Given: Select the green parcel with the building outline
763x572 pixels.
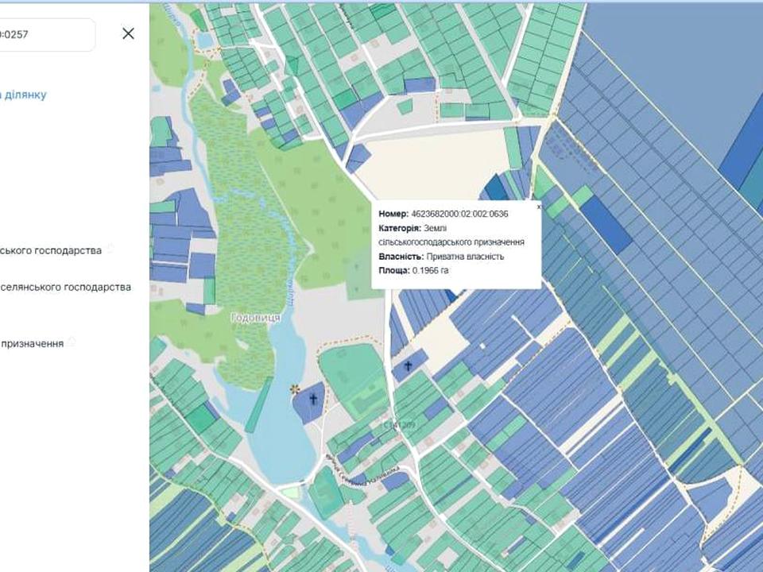Looking at the screenshot, I should 358,373.
